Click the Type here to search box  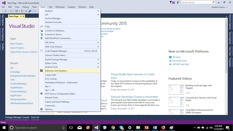pos(37,128)
